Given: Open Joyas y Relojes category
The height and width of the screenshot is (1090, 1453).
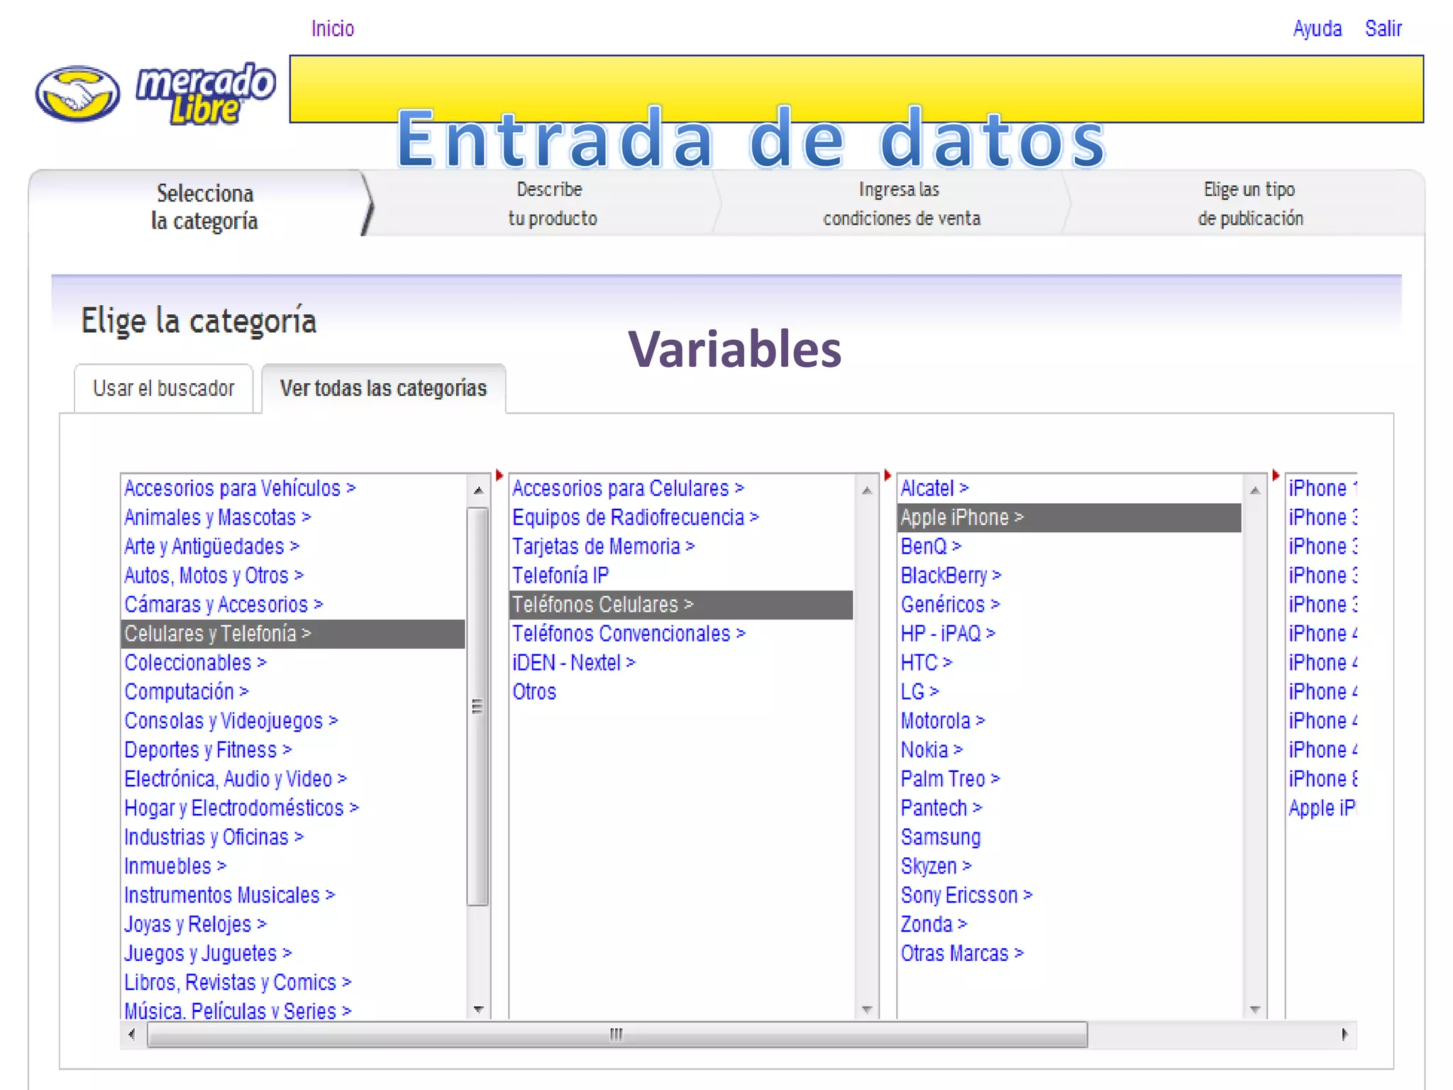Looking at the screenshot, I should pos(195,925).
